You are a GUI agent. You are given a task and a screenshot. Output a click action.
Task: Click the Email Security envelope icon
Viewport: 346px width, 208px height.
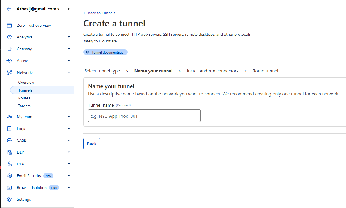9,176
